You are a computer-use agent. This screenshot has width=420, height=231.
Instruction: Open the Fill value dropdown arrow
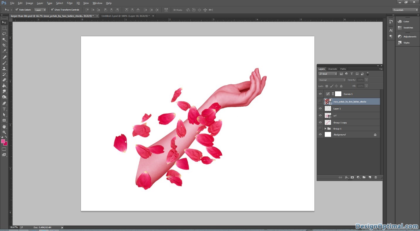click(x=367, y=86)
